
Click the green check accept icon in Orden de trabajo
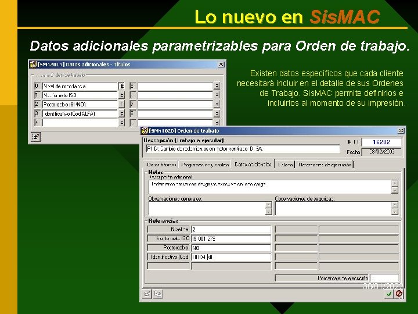(389, 294)
